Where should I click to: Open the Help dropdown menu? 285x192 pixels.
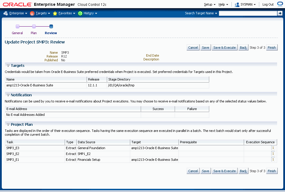223,5
